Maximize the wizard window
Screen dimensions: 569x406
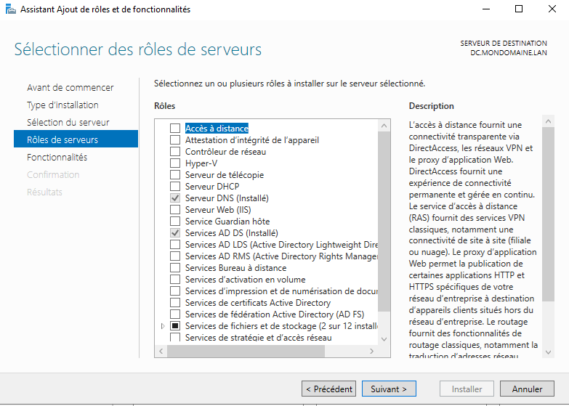pyautogui.click(x=519, y=9)
